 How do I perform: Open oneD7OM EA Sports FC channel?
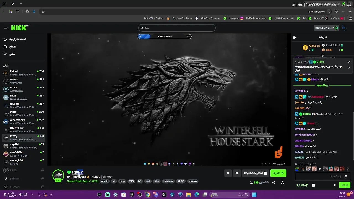coord(24,154)
